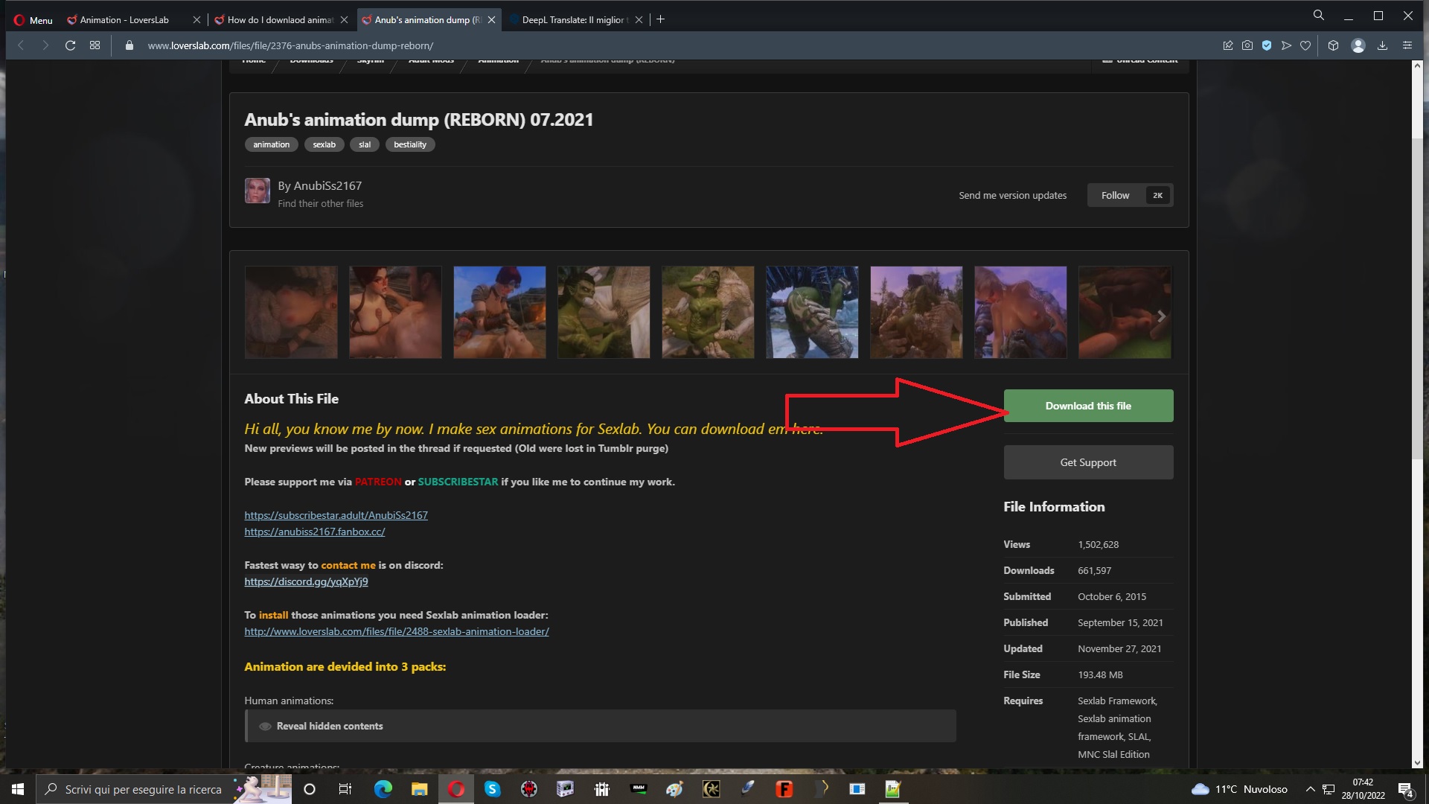The width and height of the screenshot is (1429, 804).
Task: Switch to the DeepL Translate tab
Action: click(x=573, y=19)
